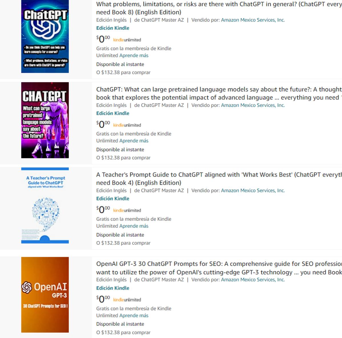Image resolution: width=342 pixels, height=338 pixels.
Task: Click the kindleunlimited logo on SEO prompts listing
Action: [127, 300]
